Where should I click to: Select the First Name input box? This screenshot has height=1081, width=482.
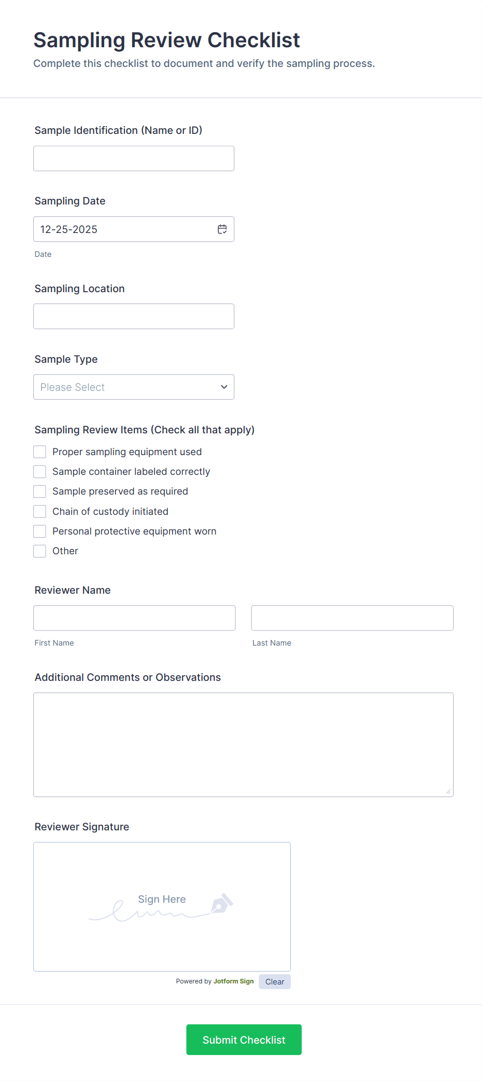coord(134,618)
